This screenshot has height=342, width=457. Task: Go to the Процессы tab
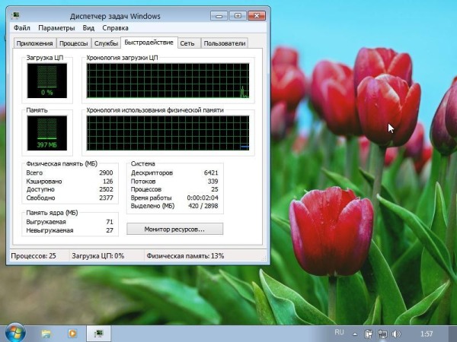click(x=74, y=44)
